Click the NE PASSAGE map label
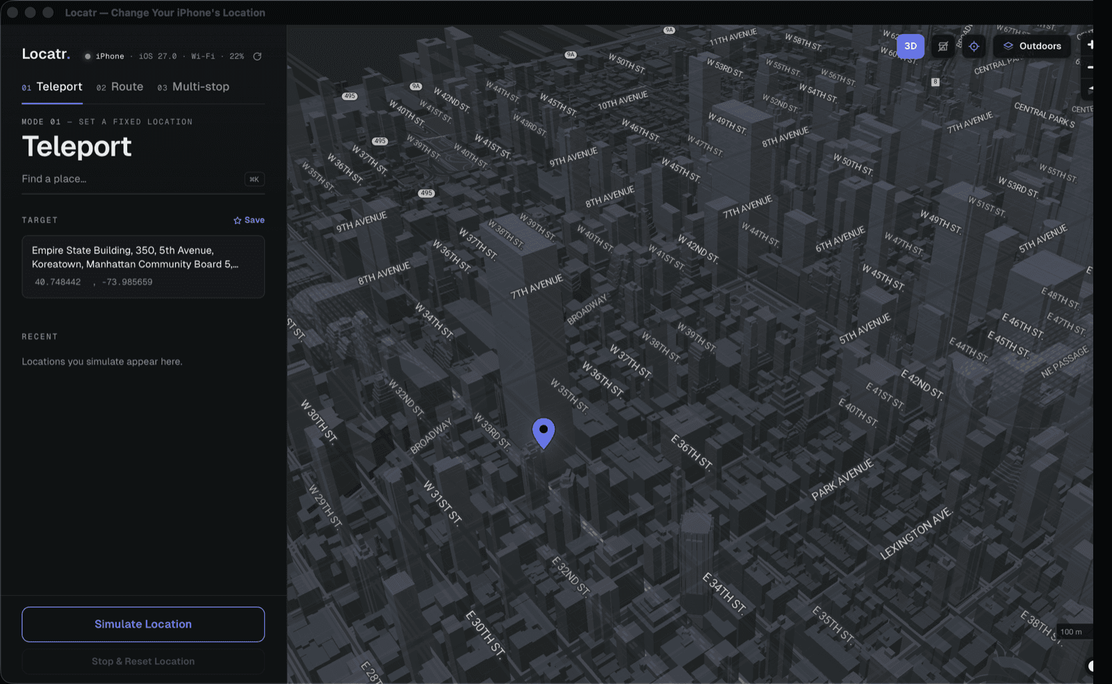 pyautogui.click(x=1065, y=362)
